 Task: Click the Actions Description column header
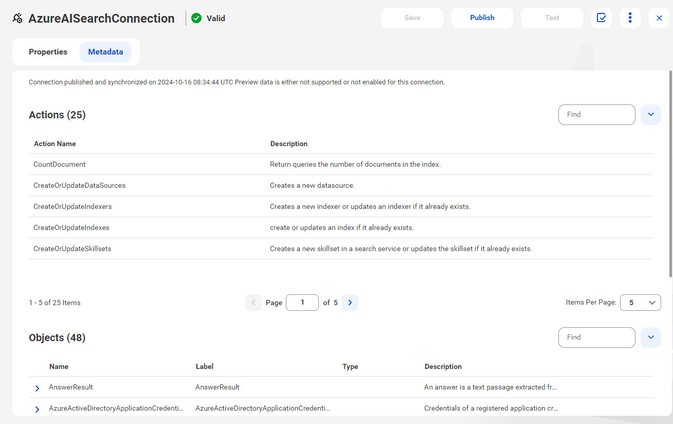[289, 144]
